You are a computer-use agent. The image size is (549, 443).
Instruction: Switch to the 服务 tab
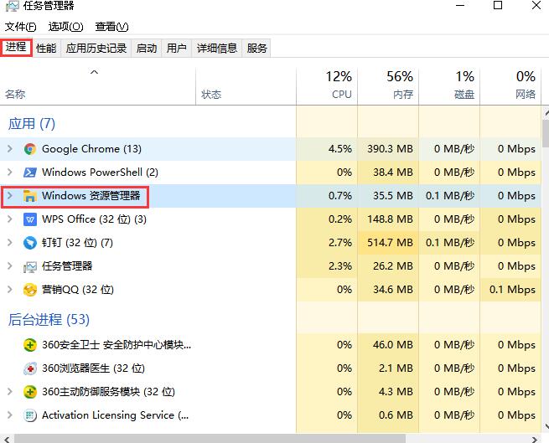pyautogui.click(x=256, y=48)
